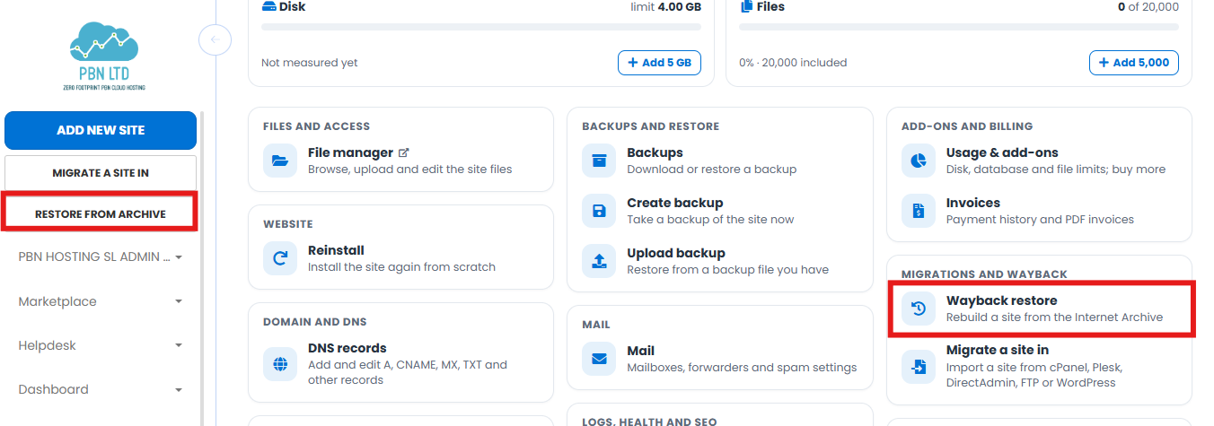Image resolution: width=1214 pixels, height=426 pixels.
Task: Click RESTORE FROM ARCHIVE in the sidebar
Action: coord(101,213)
